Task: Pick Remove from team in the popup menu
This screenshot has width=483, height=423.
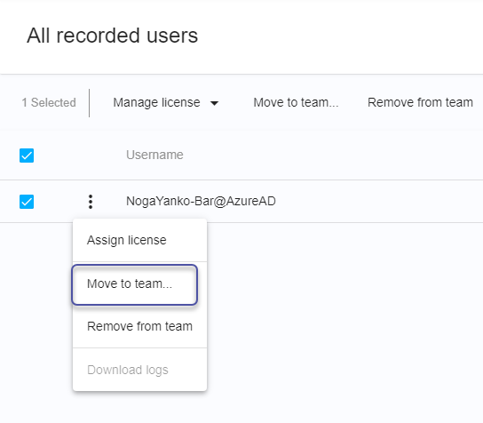Action: (139, 326)
